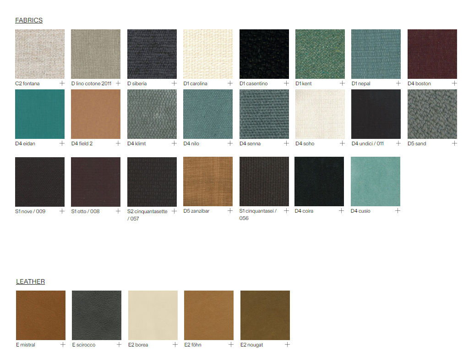Image resolution: width=474 pixels, height=363 pixels.
Task: Click the plus icon next to C2 fontana
Action: pos(62,83)
